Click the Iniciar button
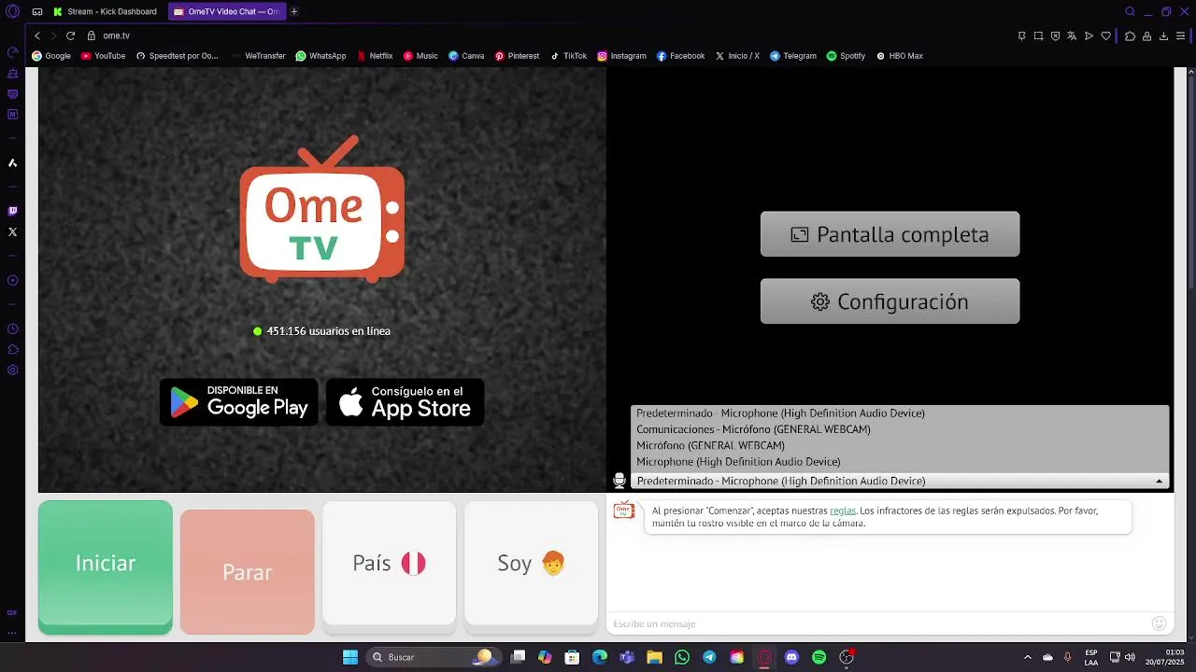This screenshot has height=672, width=1196. coord(106,567)
